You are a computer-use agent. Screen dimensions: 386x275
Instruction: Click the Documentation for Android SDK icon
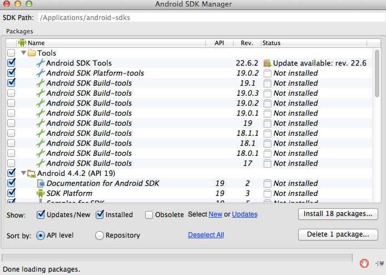pyautogui.click(x=41, y=183)
